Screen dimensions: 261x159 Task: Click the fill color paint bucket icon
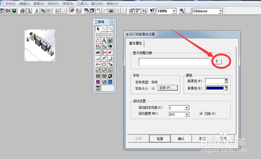(x=86, y=11)
